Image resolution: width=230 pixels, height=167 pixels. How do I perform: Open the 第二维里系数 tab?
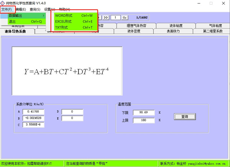pos(212,31)
